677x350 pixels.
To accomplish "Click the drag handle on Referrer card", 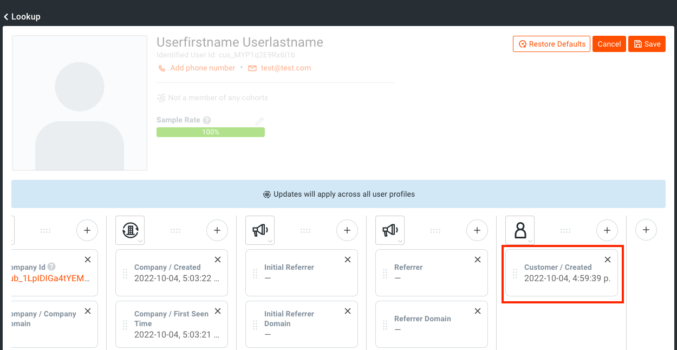I will coord(385,273).
